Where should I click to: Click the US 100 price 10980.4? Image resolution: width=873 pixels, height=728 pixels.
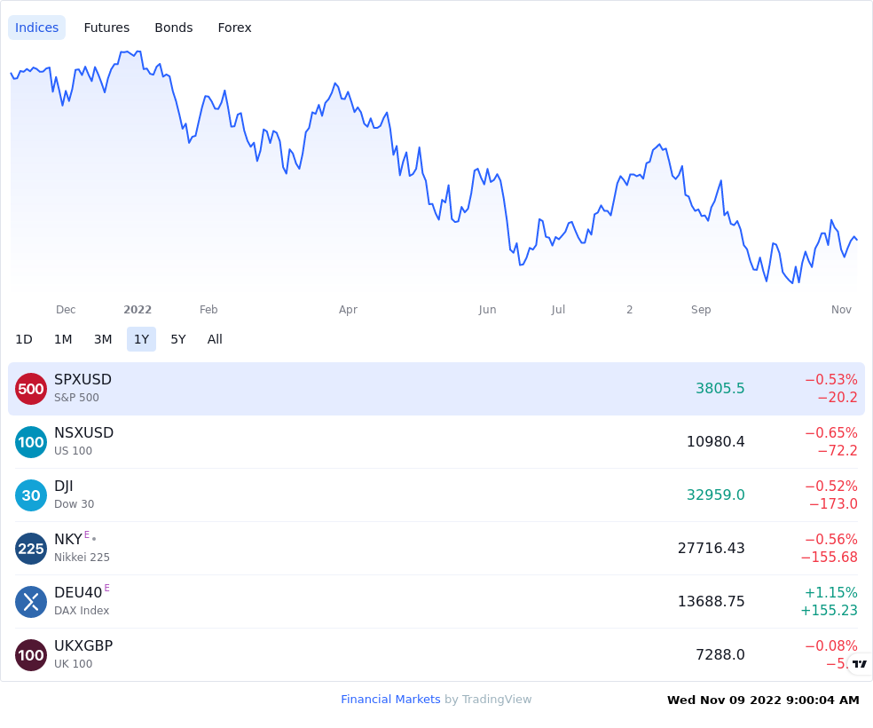pos(715,442)
